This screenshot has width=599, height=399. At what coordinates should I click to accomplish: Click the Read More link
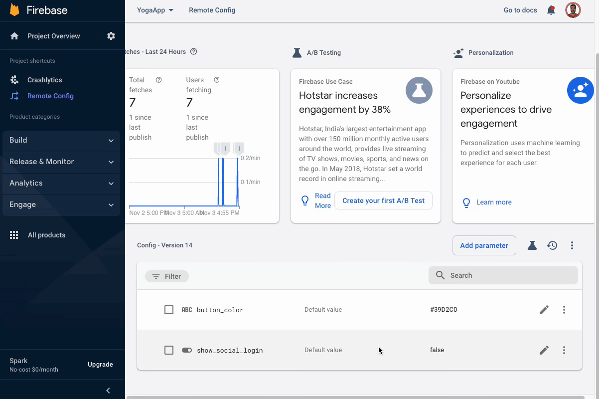click(x=323, y=200)
